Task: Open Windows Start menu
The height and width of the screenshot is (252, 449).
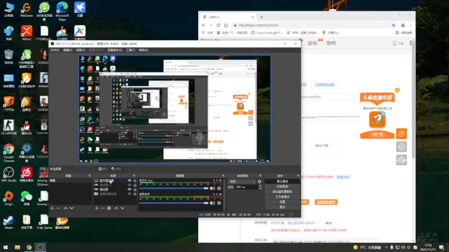Action: 6,248
